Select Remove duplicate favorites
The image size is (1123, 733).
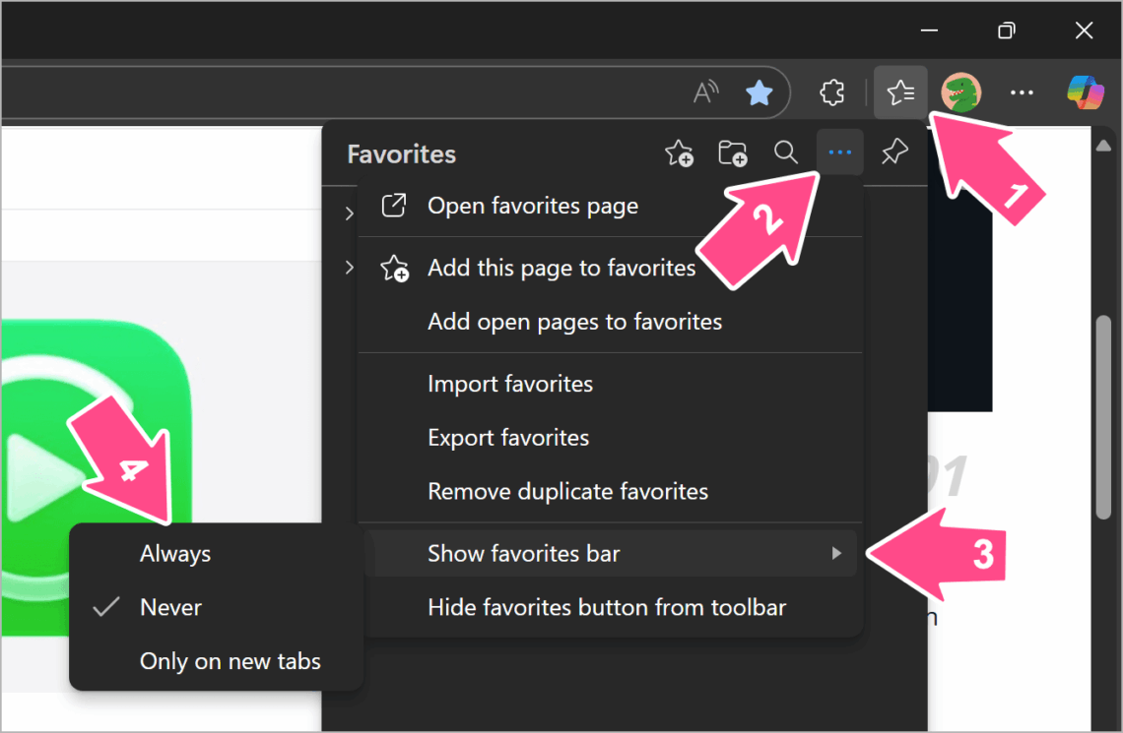tap(568, 491)
